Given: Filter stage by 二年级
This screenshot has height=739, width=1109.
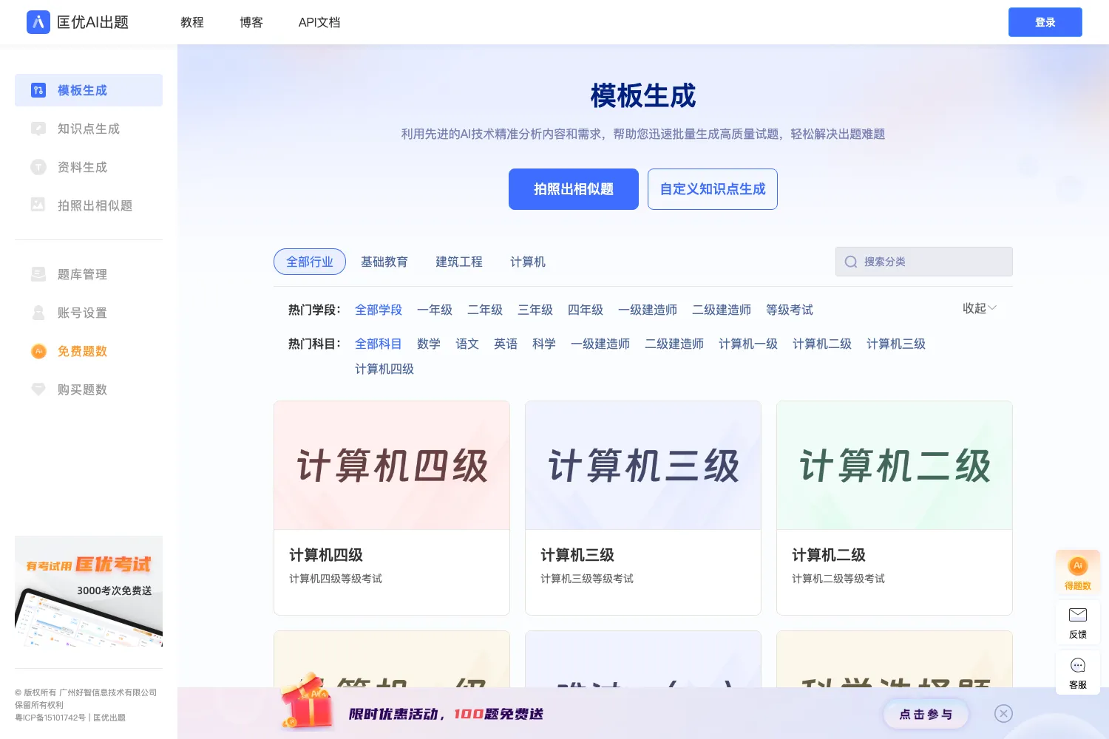Looking at the screenshot, I should 485,310.
